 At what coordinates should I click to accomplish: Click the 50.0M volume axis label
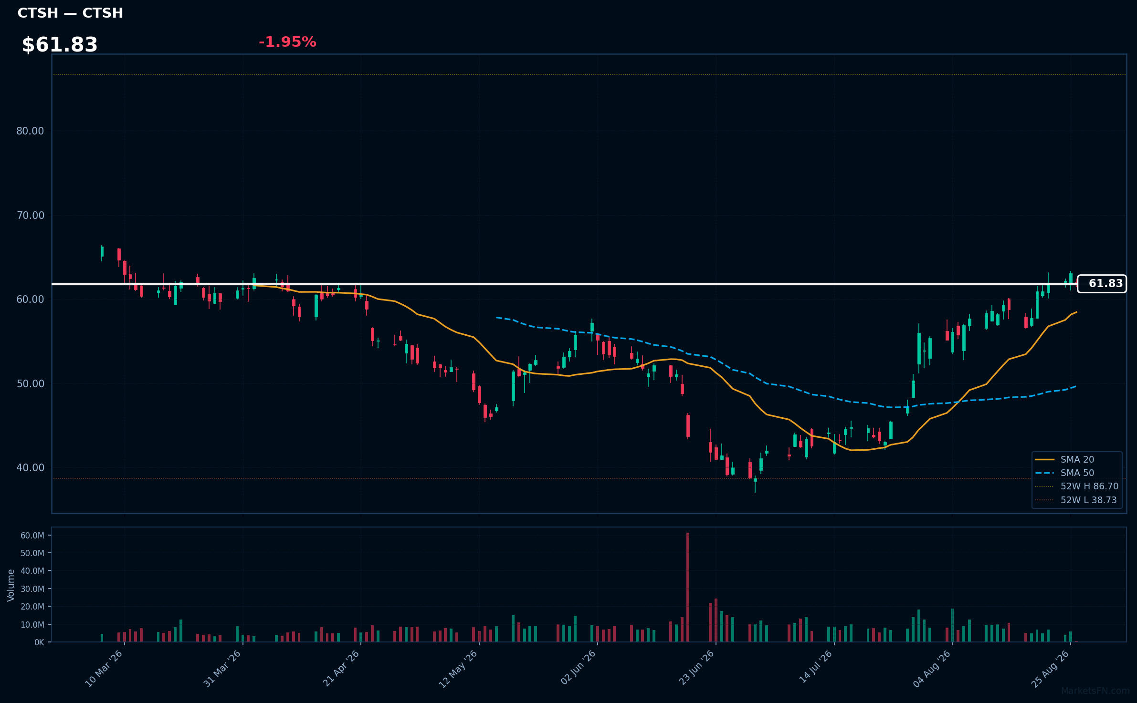[x=32, y=553]
